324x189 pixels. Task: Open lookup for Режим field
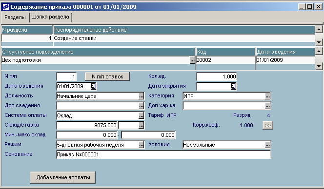(x=141, y=145)
